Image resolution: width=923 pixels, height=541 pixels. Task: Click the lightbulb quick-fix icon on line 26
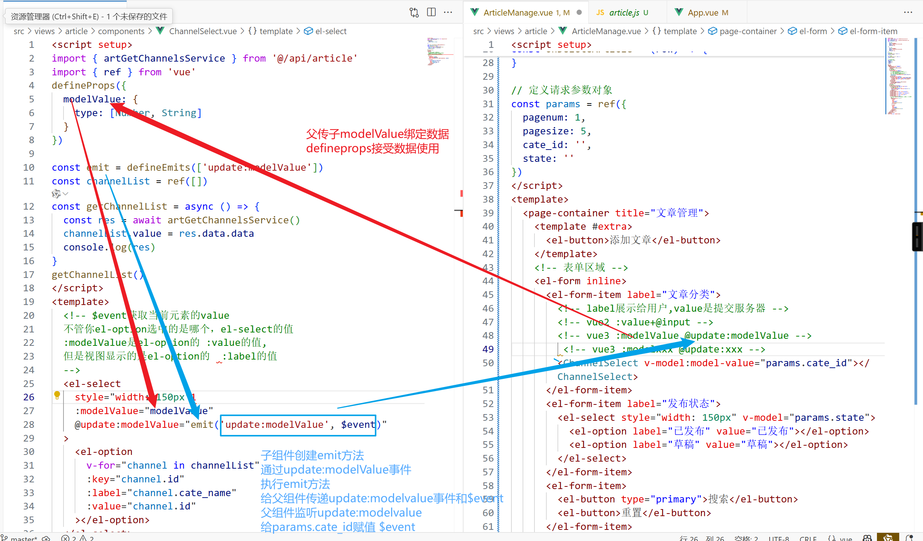click(x=57, y=395)
